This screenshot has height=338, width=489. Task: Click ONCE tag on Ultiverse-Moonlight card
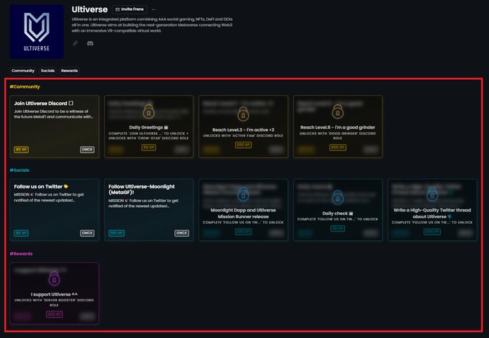click(181, 233)
